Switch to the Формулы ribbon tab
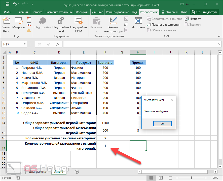This screenshot has height=181, width=223. tap(82, 12)
